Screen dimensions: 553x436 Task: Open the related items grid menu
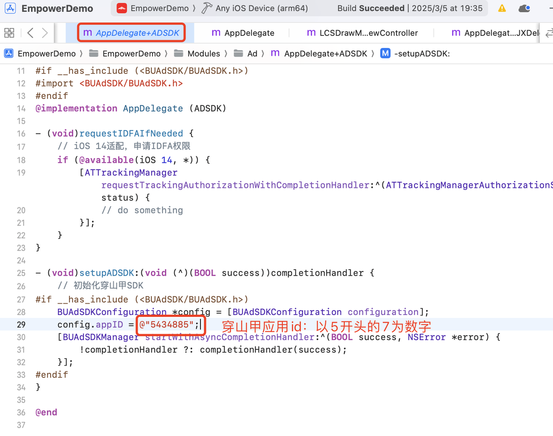click(9, 33)
